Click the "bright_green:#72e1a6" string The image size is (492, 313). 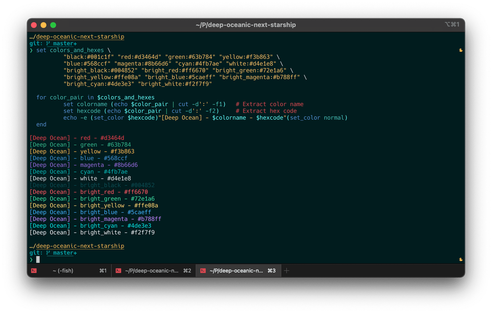(249, 70)
